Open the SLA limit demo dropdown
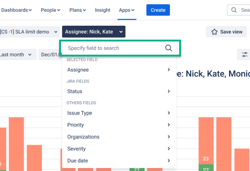250x171 pixels. click(x=29, y=32)
